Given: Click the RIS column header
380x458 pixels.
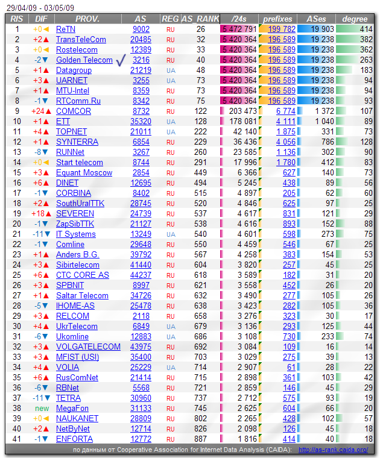Looking at the screenshot, I should click(17, 19).
